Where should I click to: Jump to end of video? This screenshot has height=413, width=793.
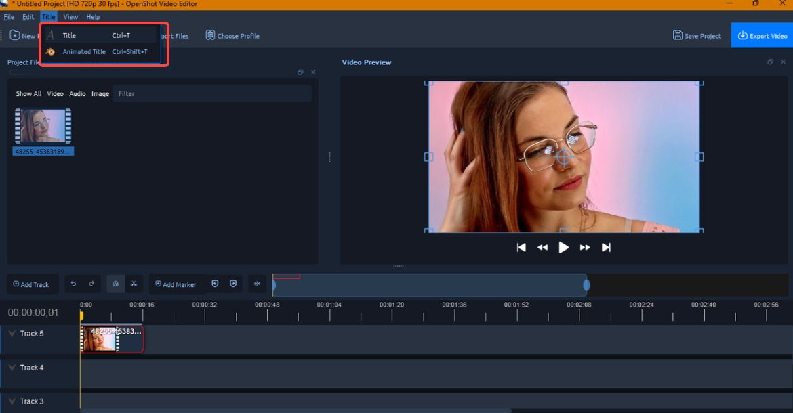[606, 247]
